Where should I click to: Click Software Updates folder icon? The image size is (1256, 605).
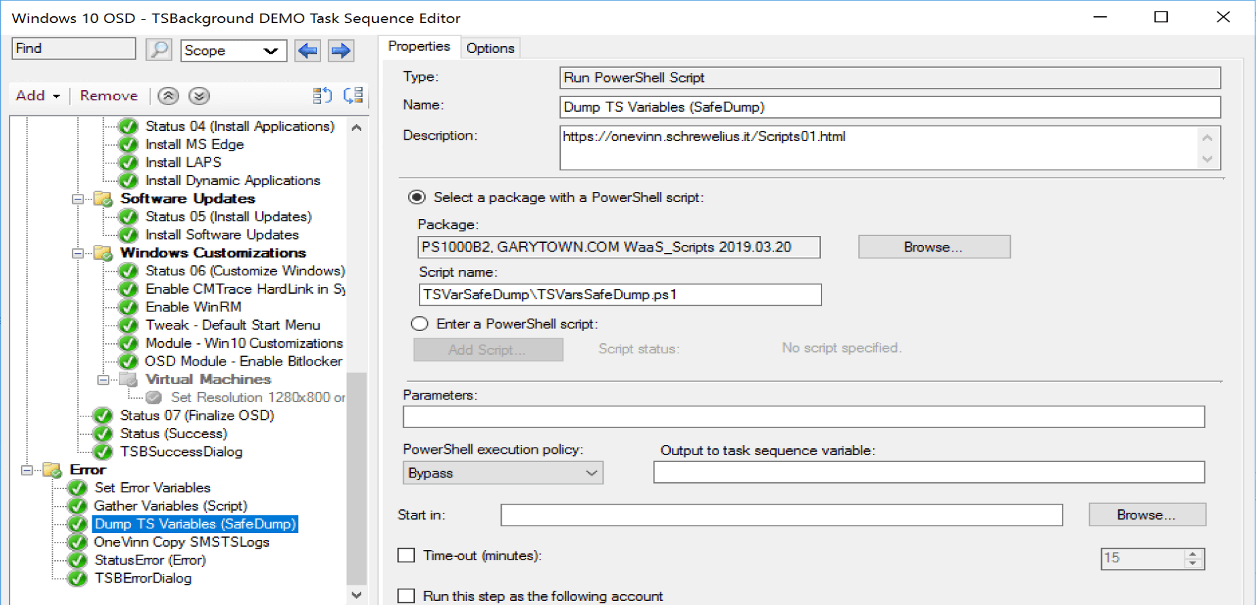(103, 199)
